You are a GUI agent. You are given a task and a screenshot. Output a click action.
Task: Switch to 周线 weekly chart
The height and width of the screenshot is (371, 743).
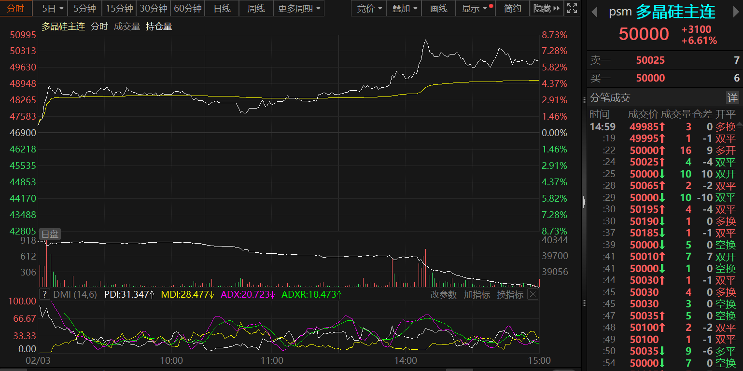pos(256,8)
